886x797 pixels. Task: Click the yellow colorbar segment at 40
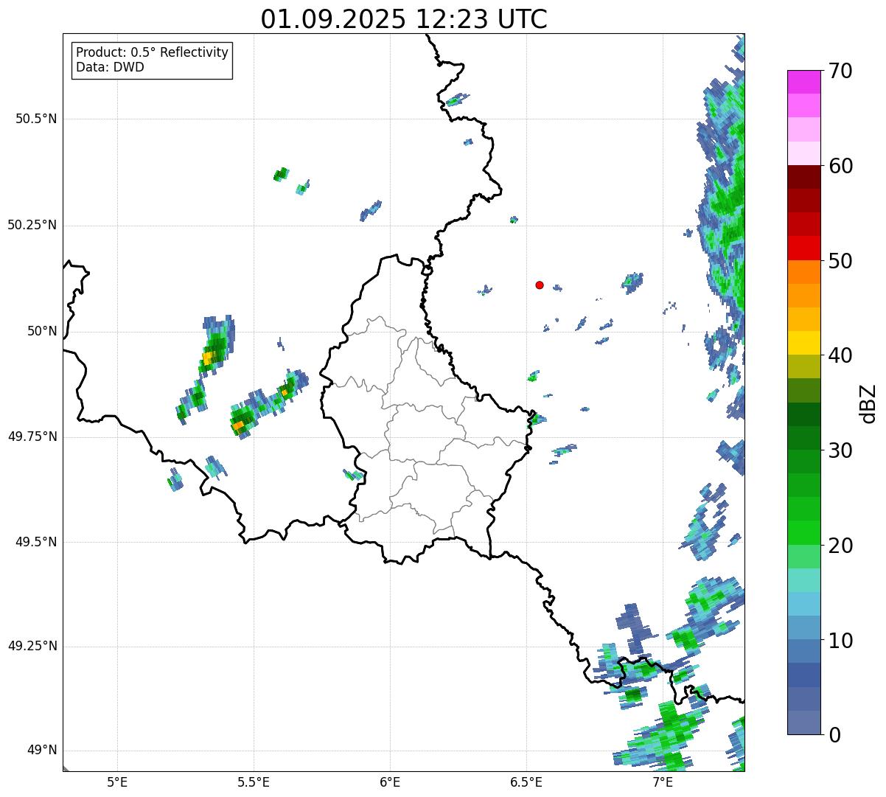point(803,344)
